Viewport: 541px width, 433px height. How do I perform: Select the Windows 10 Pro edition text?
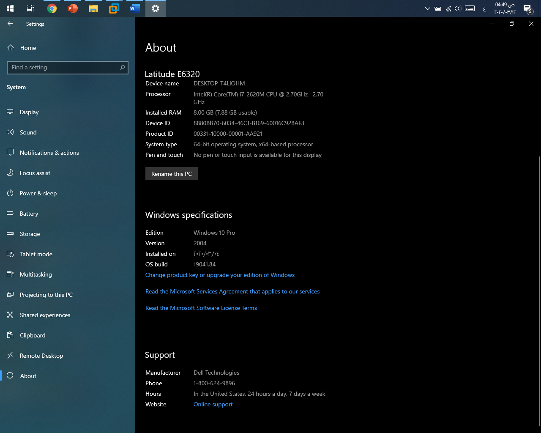(214, 233)
